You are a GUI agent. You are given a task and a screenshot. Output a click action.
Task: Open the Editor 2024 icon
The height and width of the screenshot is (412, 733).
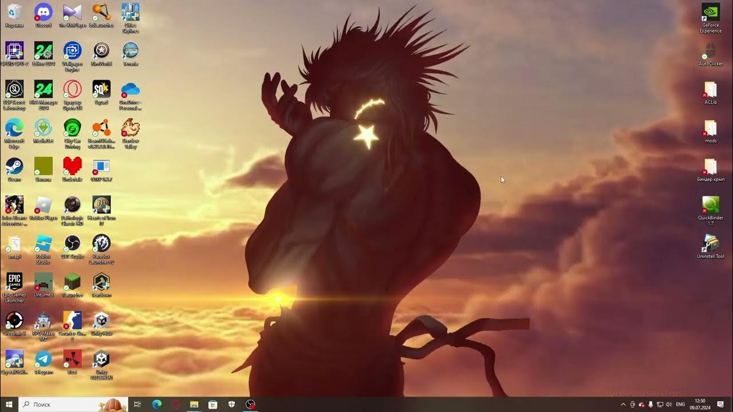click(44, 54)
